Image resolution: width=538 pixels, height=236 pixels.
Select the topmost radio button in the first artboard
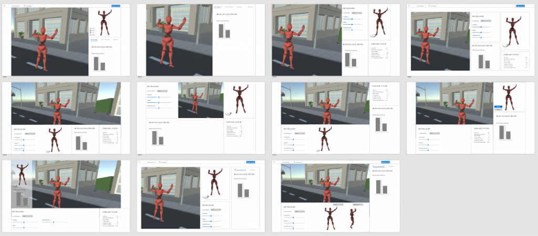coord(91,29)
